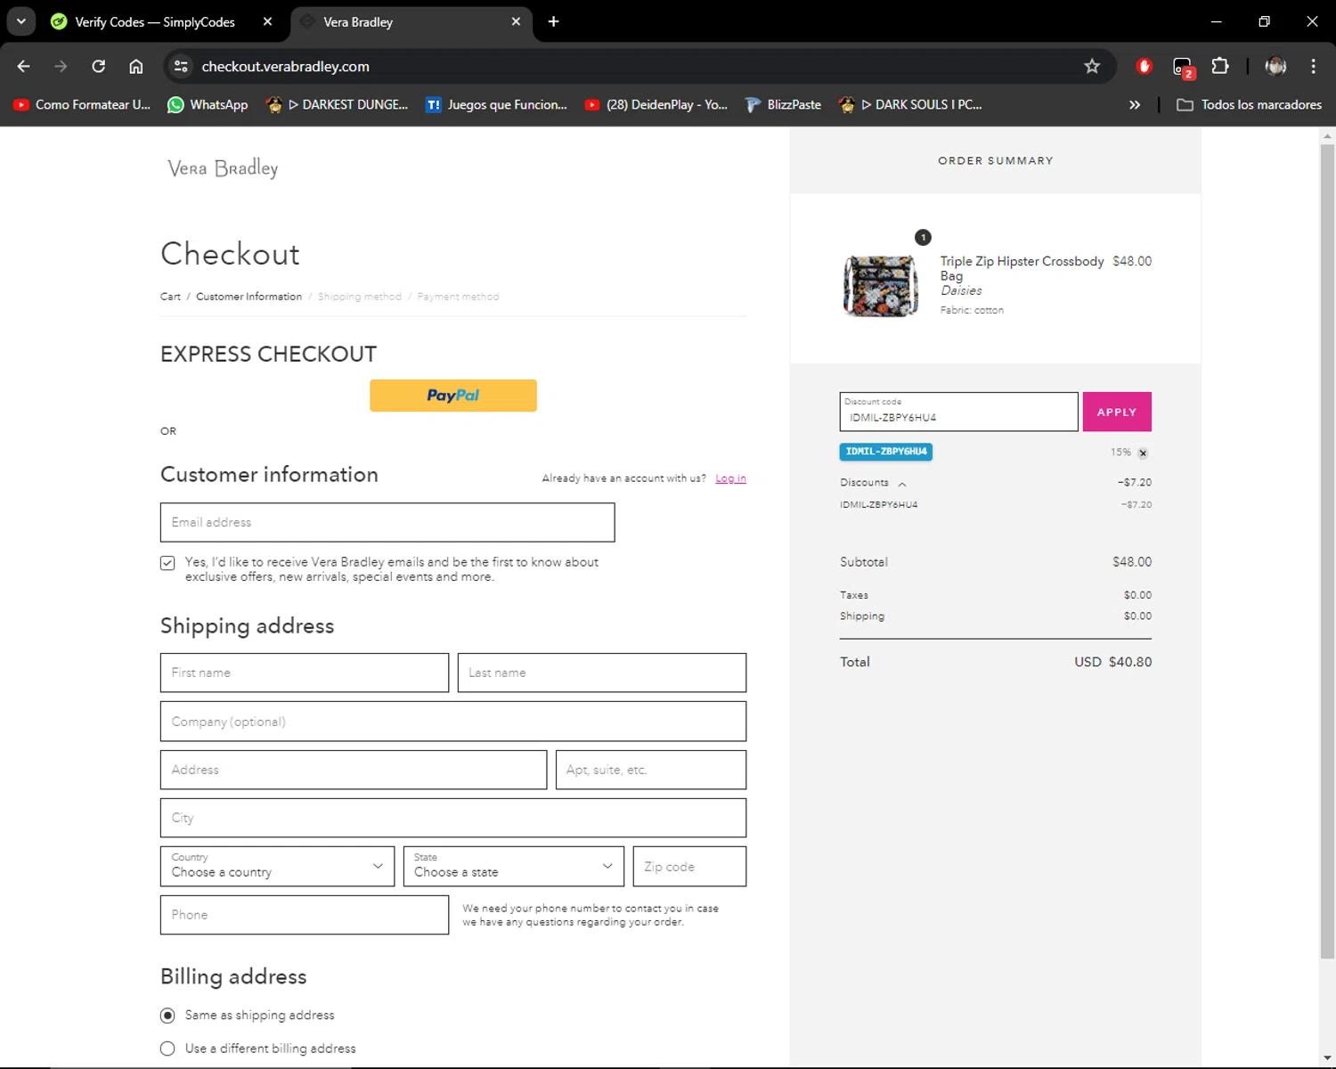Bookmark this page with the star icon
This screenshot has width=1336, height=1069.
[1092, 66]
